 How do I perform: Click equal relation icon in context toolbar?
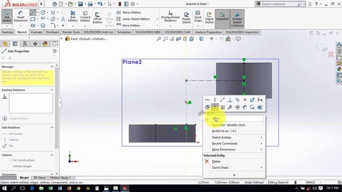click(245, 100)
